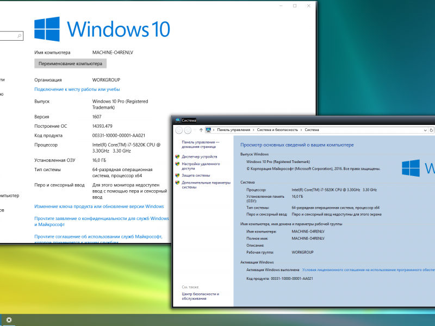
Task: Open Изменение ключа продукта или обновление версии link
Action: 99,206
